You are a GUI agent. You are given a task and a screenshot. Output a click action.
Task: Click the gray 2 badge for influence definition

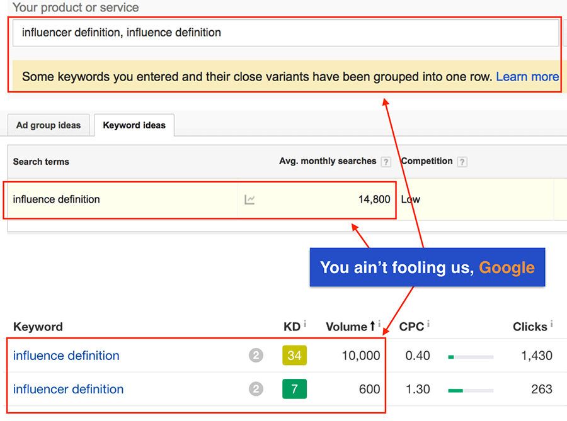(x=255, y=356)
